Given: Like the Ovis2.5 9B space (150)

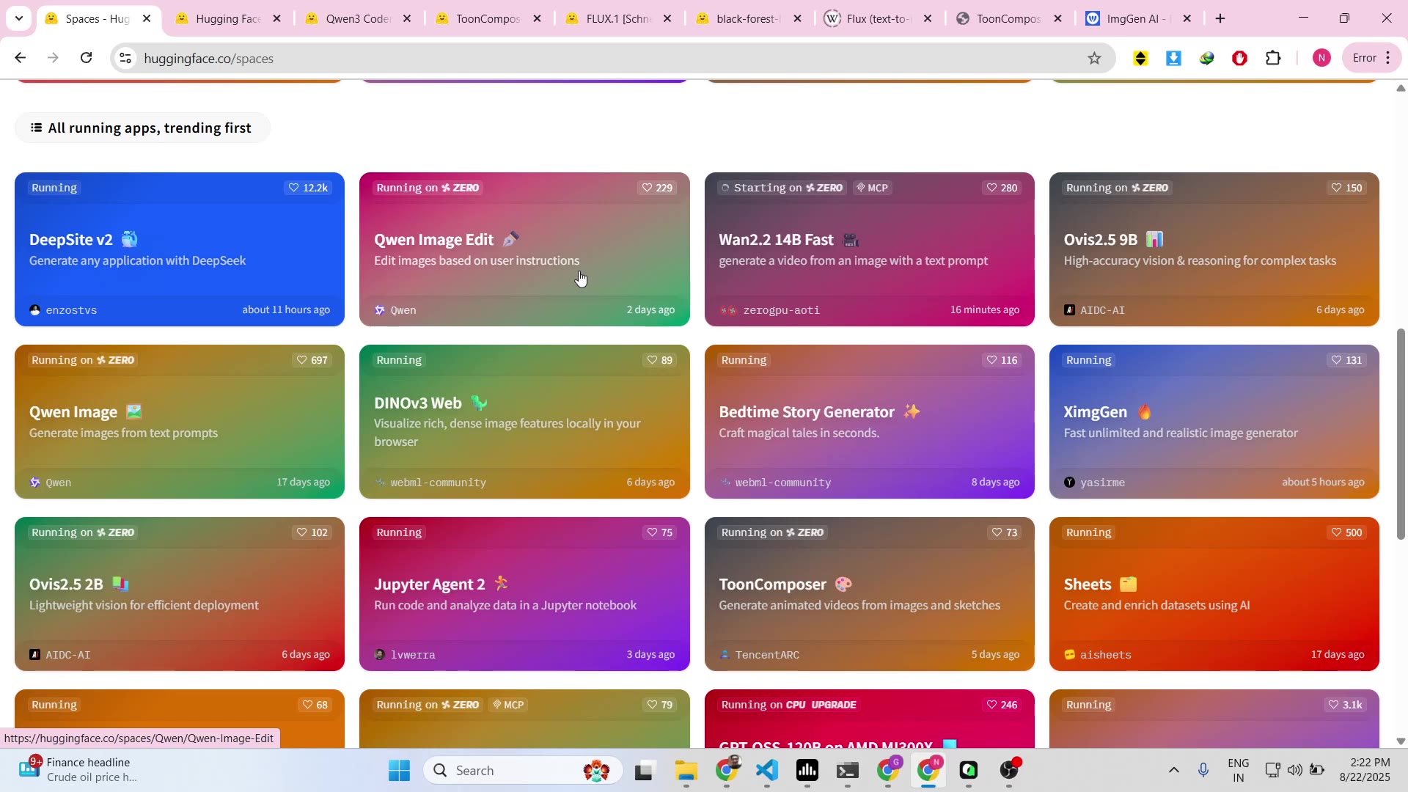Looking at the screenshot, I should click(1347, 188).
